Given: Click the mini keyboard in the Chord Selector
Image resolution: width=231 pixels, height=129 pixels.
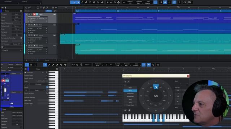Looking at the screenshot, I should 156,118.
